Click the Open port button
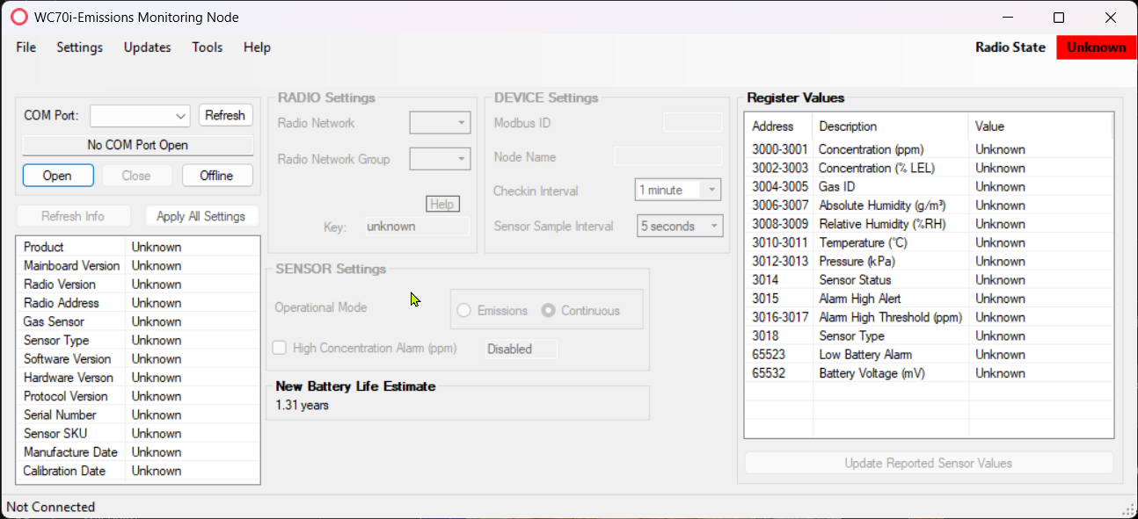This screenshot has width=1138, height=519. point(57,176)
